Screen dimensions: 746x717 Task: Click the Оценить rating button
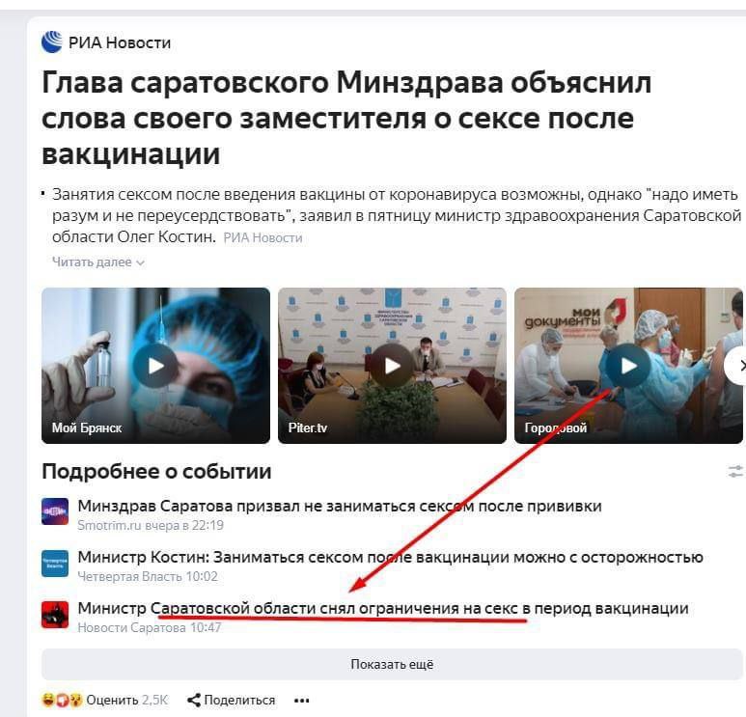(x=112, y=700)
